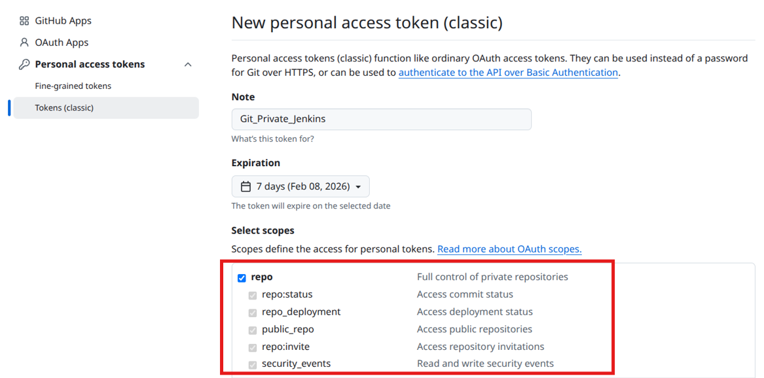This screenshot has height=378, width=764.
Task: Check the repo_deployment scope
Action: point(253,313)
